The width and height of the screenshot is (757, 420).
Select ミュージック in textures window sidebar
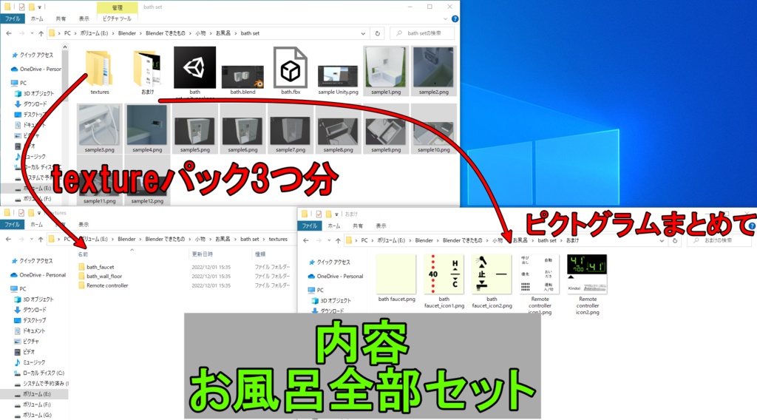point(30,362)
